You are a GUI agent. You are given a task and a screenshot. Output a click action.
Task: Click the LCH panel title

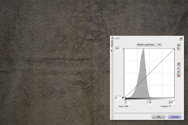(117, 38)
